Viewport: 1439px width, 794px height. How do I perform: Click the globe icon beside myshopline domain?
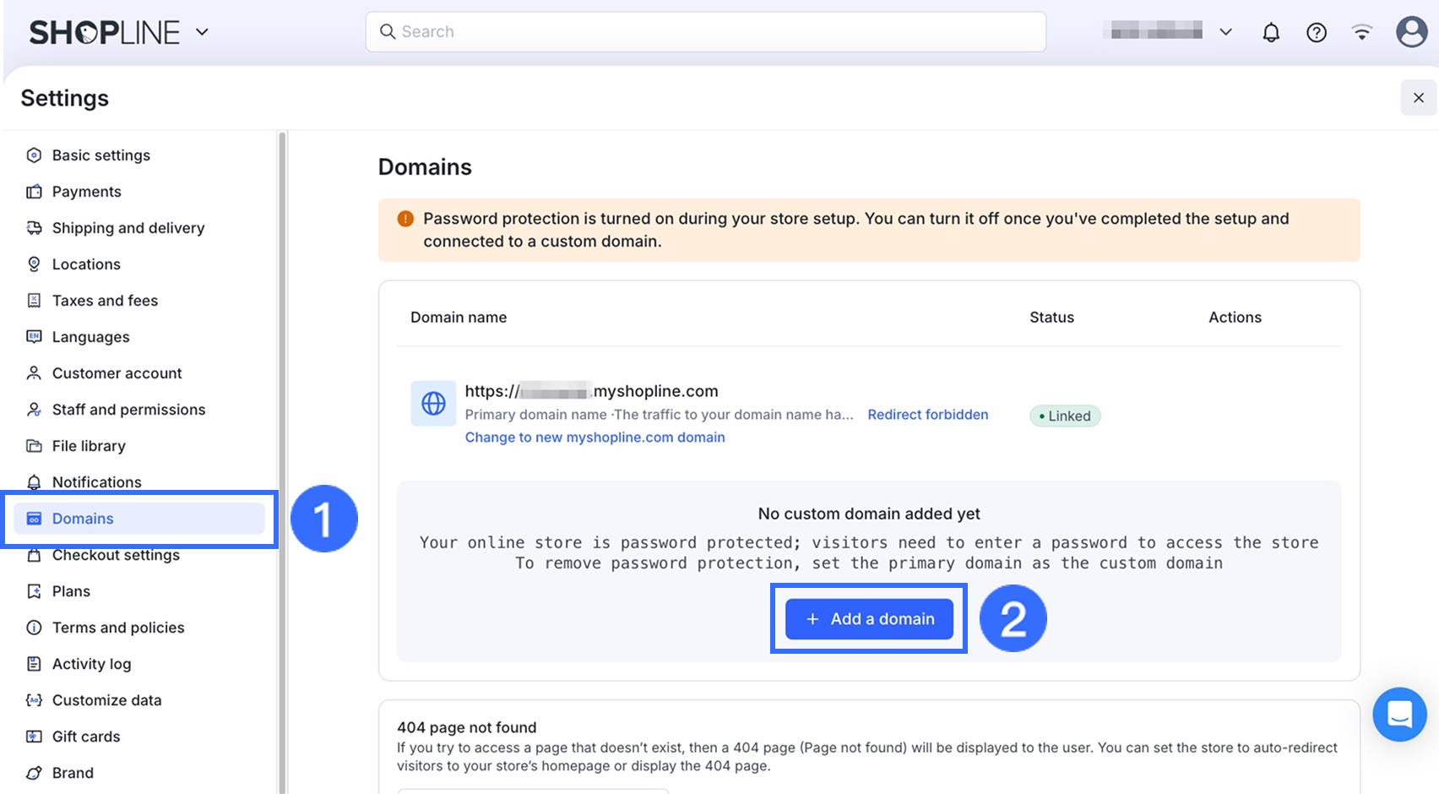pos(433,403)
